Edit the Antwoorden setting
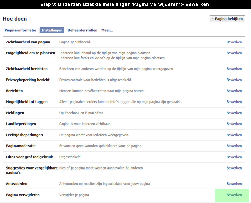The height and width of the screenshot is (203, 251). click(234, 184)
